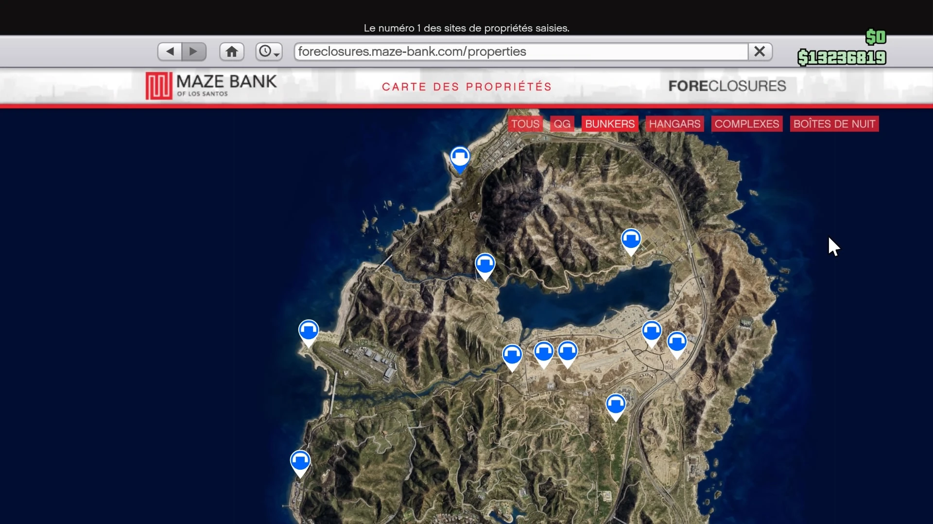The image size is (933, 524).
Task: Go to the browser home page icon
Action: click(x=232, y=51)
